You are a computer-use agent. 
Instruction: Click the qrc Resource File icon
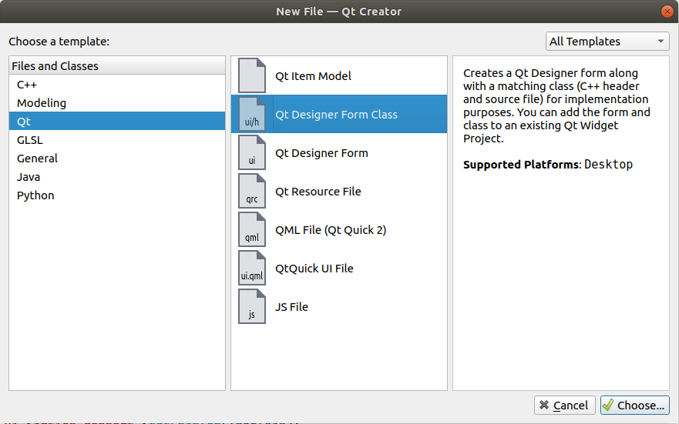click(x=252, y=191)
